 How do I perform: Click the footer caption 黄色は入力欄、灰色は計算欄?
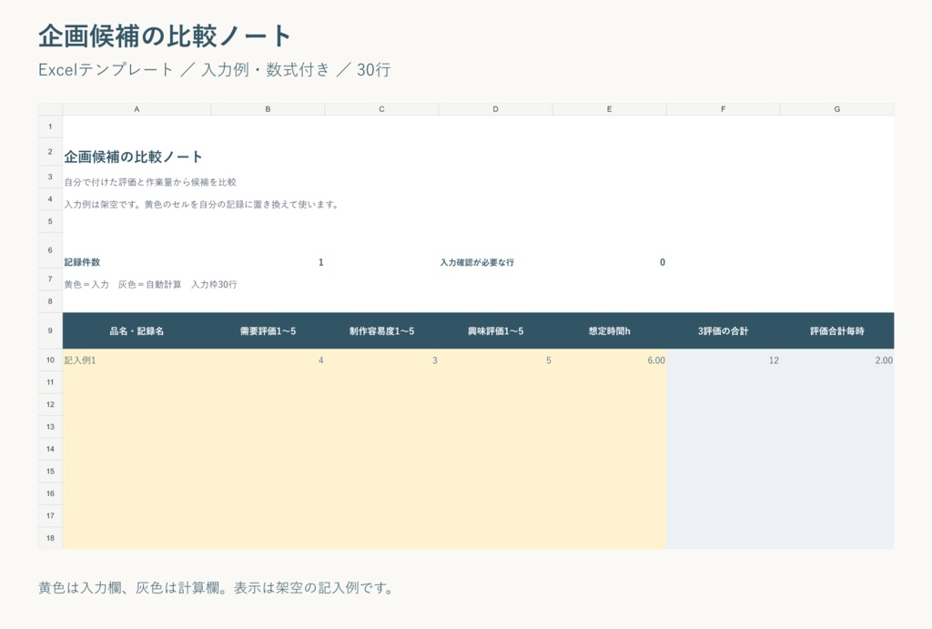pos(216,588)
